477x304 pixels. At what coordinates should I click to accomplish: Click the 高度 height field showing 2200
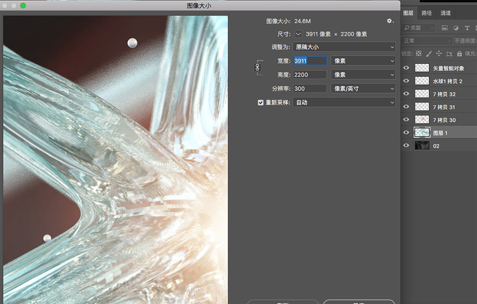click(x=310, y=75)
